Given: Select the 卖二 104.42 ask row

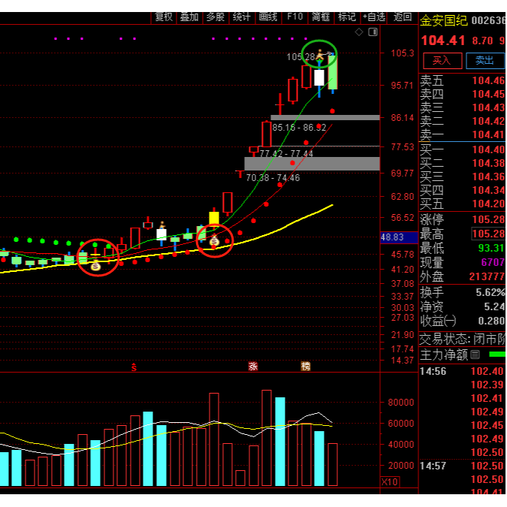Looking at the screenshot, I should [463, 121].
